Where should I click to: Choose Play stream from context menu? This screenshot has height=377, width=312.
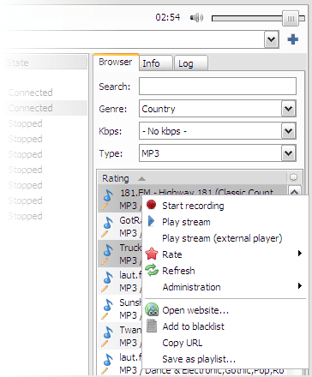pos(225,222)
